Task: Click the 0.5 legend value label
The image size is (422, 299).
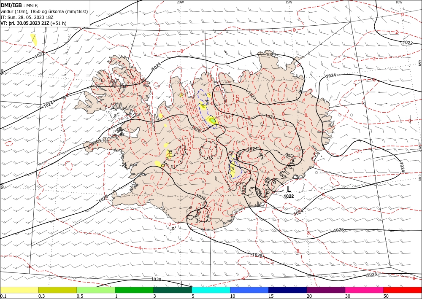Action: click(80, 296)
